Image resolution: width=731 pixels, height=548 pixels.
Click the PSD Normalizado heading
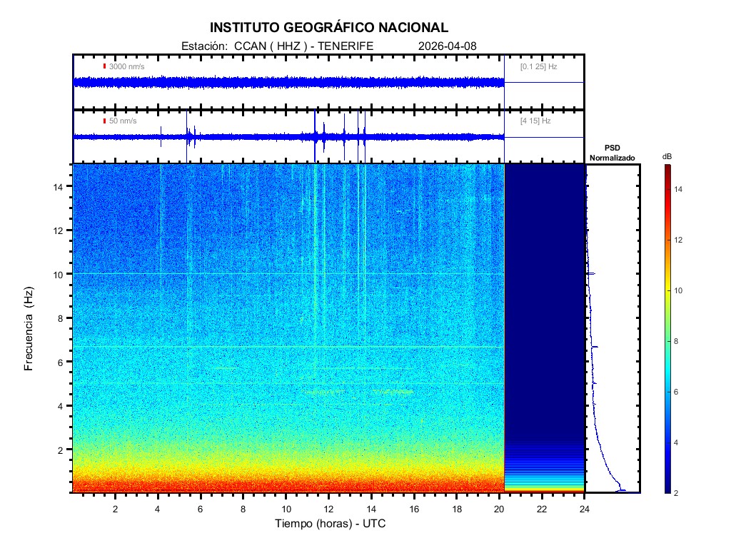612,152
